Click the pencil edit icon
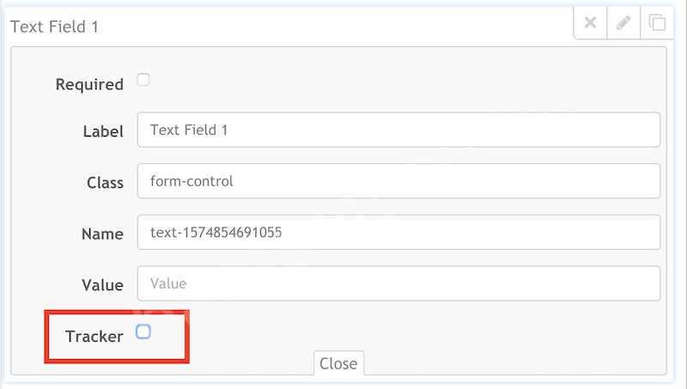The height and width of the screenshot is (389, 687). tap(623, 22)
